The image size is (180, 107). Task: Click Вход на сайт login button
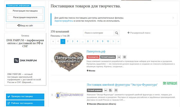point(25,26)
